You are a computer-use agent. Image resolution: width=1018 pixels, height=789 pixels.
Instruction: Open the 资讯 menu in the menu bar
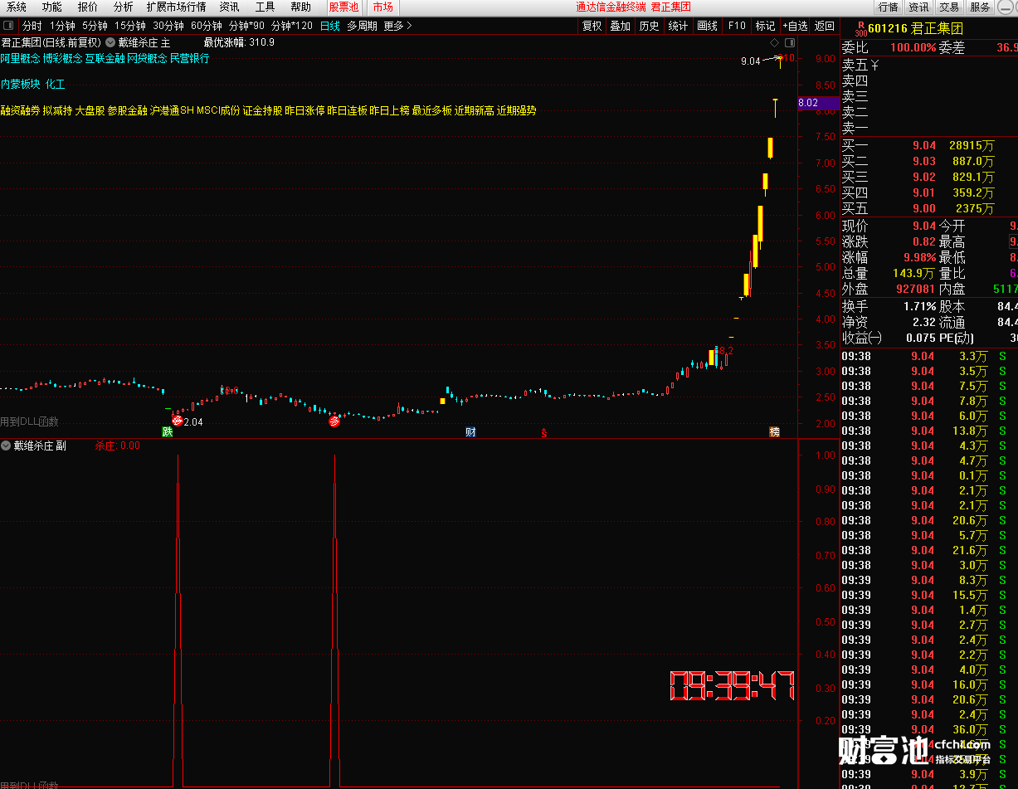tap(229, 7)
